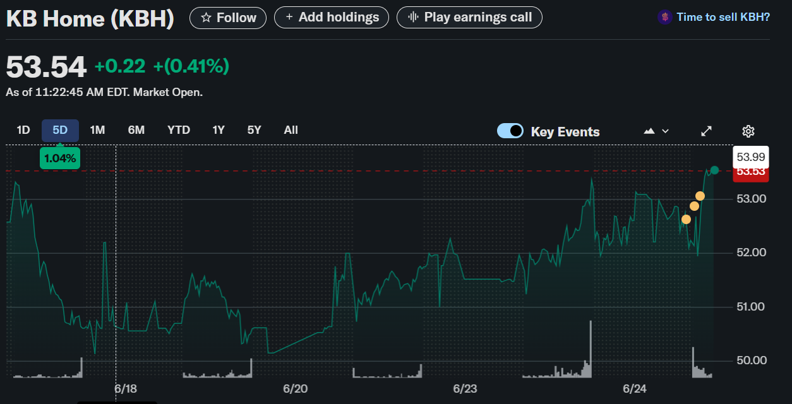This screenshot has height=404, width=792.
Task: Click the topmost yellow key event marker
Action: (x=700, y=196)
